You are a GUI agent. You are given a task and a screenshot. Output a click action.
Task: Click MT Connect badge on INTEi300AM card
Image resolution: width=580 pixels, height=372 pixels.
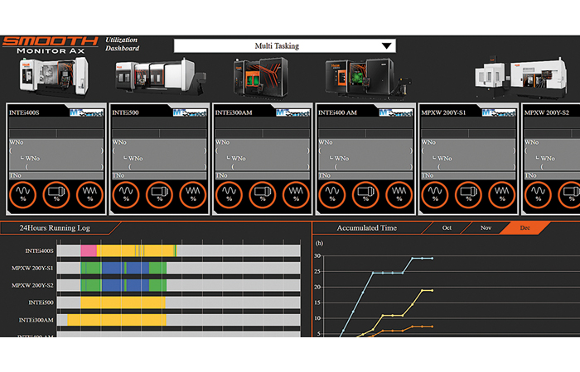(292, 112)
